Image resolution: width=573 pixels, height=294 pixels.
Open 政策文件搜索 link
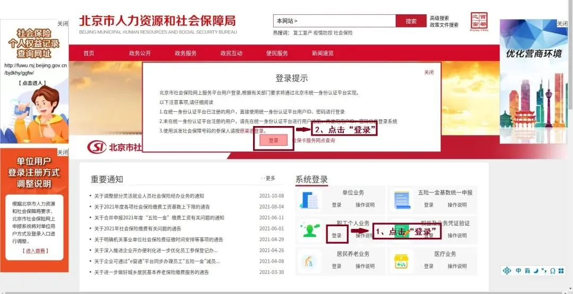pos(444,25)
